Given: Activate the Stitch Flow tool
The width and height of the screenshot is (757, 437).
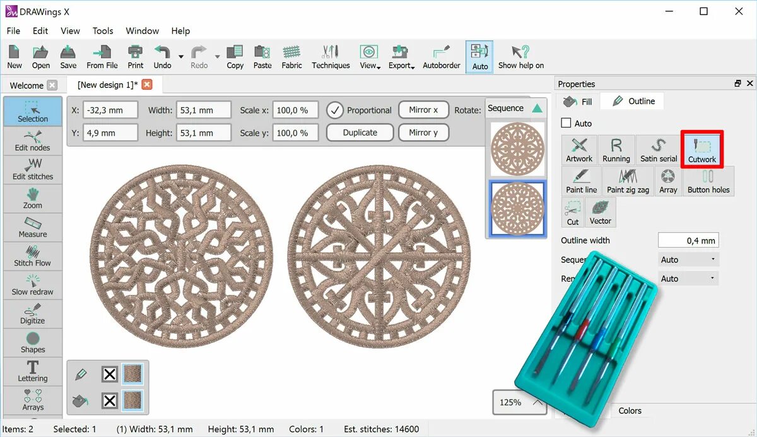Looking at the screenshot, I should [x=33, y=257].
